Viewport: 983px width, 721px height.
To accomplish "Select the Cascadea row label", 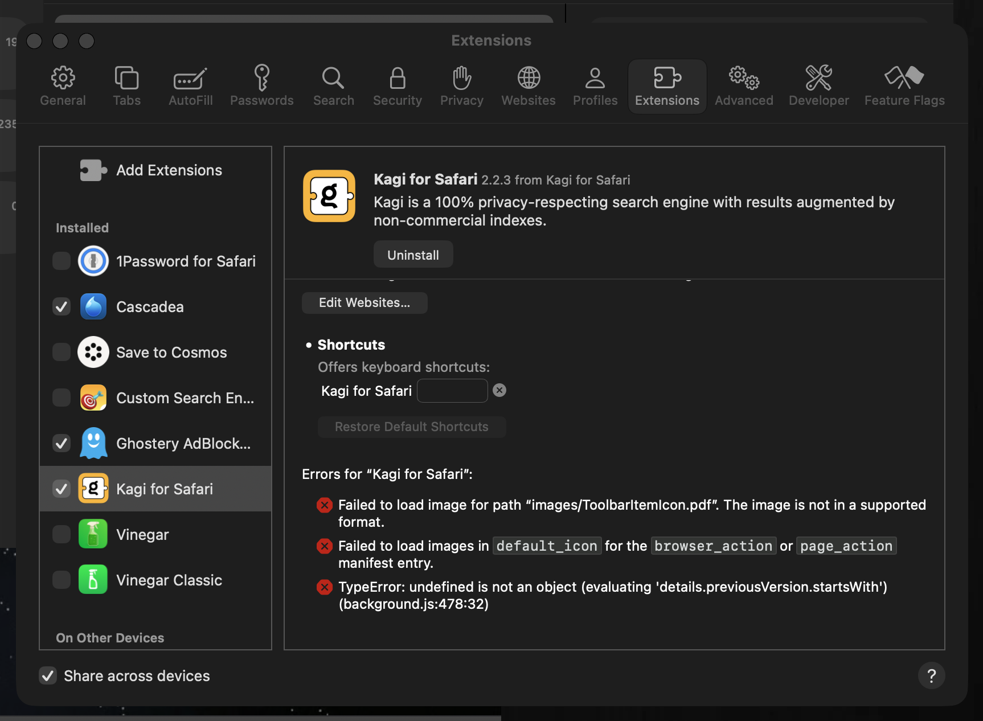I will click(x=150, y=306).
